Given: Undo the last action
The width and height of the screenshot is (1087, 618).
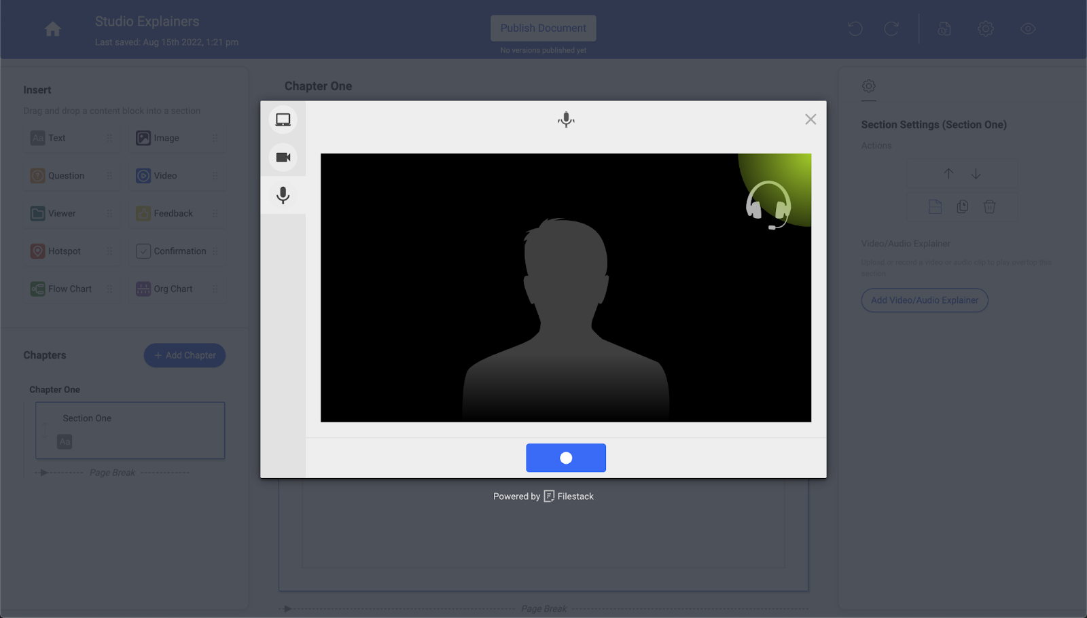Looking at the screenshot, I should pyautogui.click(x=855, y=29).
